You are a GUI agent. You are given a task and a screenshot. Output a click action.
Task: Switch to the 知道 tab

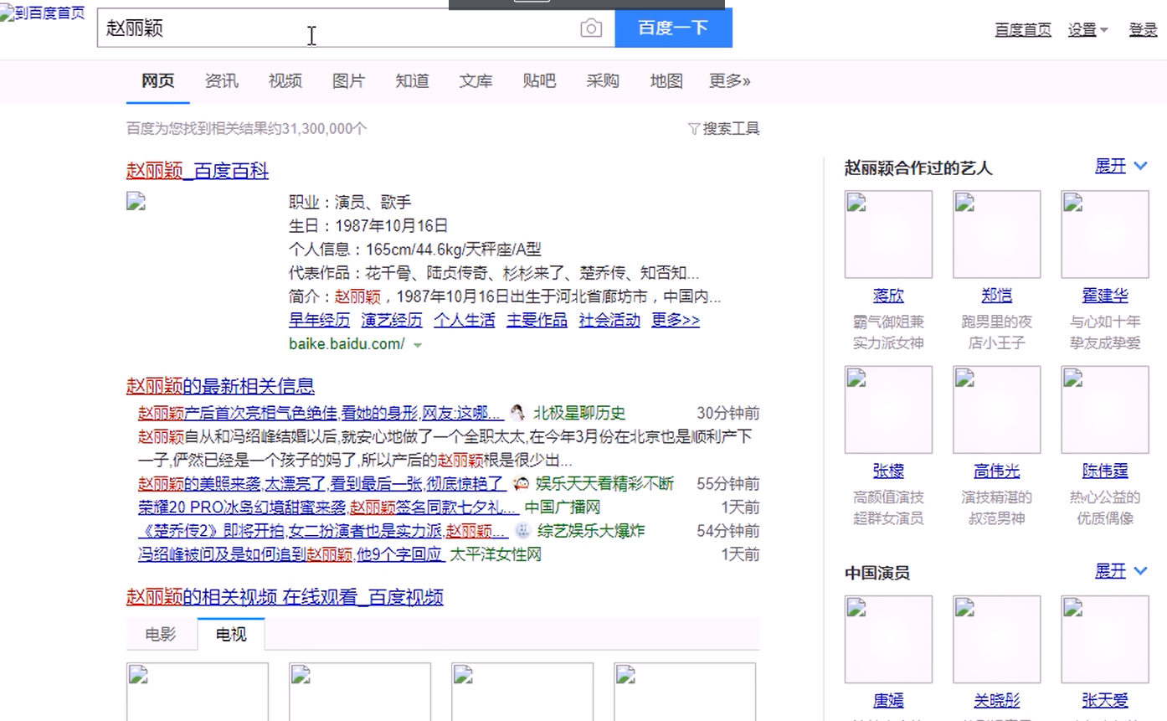(412, 81)
